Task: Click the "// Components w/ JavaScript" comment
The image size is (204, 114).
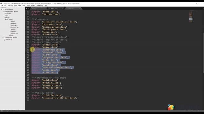Action: tap(49, 78)
